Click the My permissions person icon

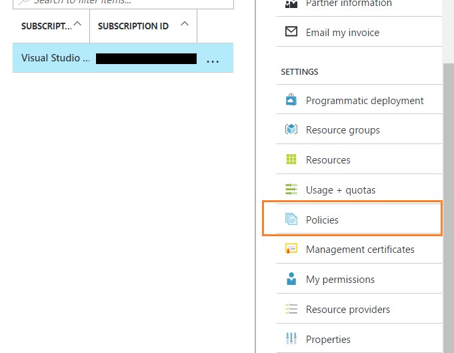click(x=291, y=279)
